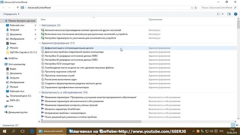Select 'Включение или отключение автозапуска' item
This screenshot has width=240, height=135.
[86, 34]
